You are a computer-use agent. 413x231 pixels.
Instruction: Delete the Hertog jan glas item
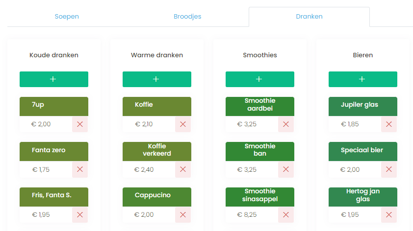coord(389,214)
